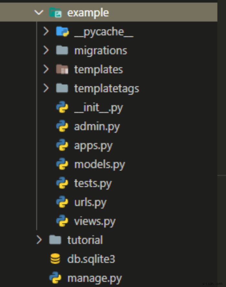Select the tests.py file
The height and width of the screenshot is (287, 226).
click(x=93, y=183)
